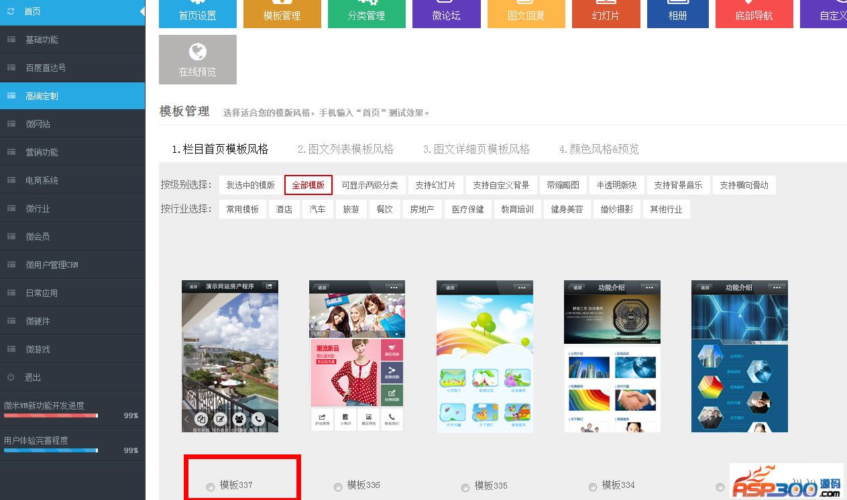
Task: Click the 用户体验完善程度 progress bar
Action: pos(51,450)
